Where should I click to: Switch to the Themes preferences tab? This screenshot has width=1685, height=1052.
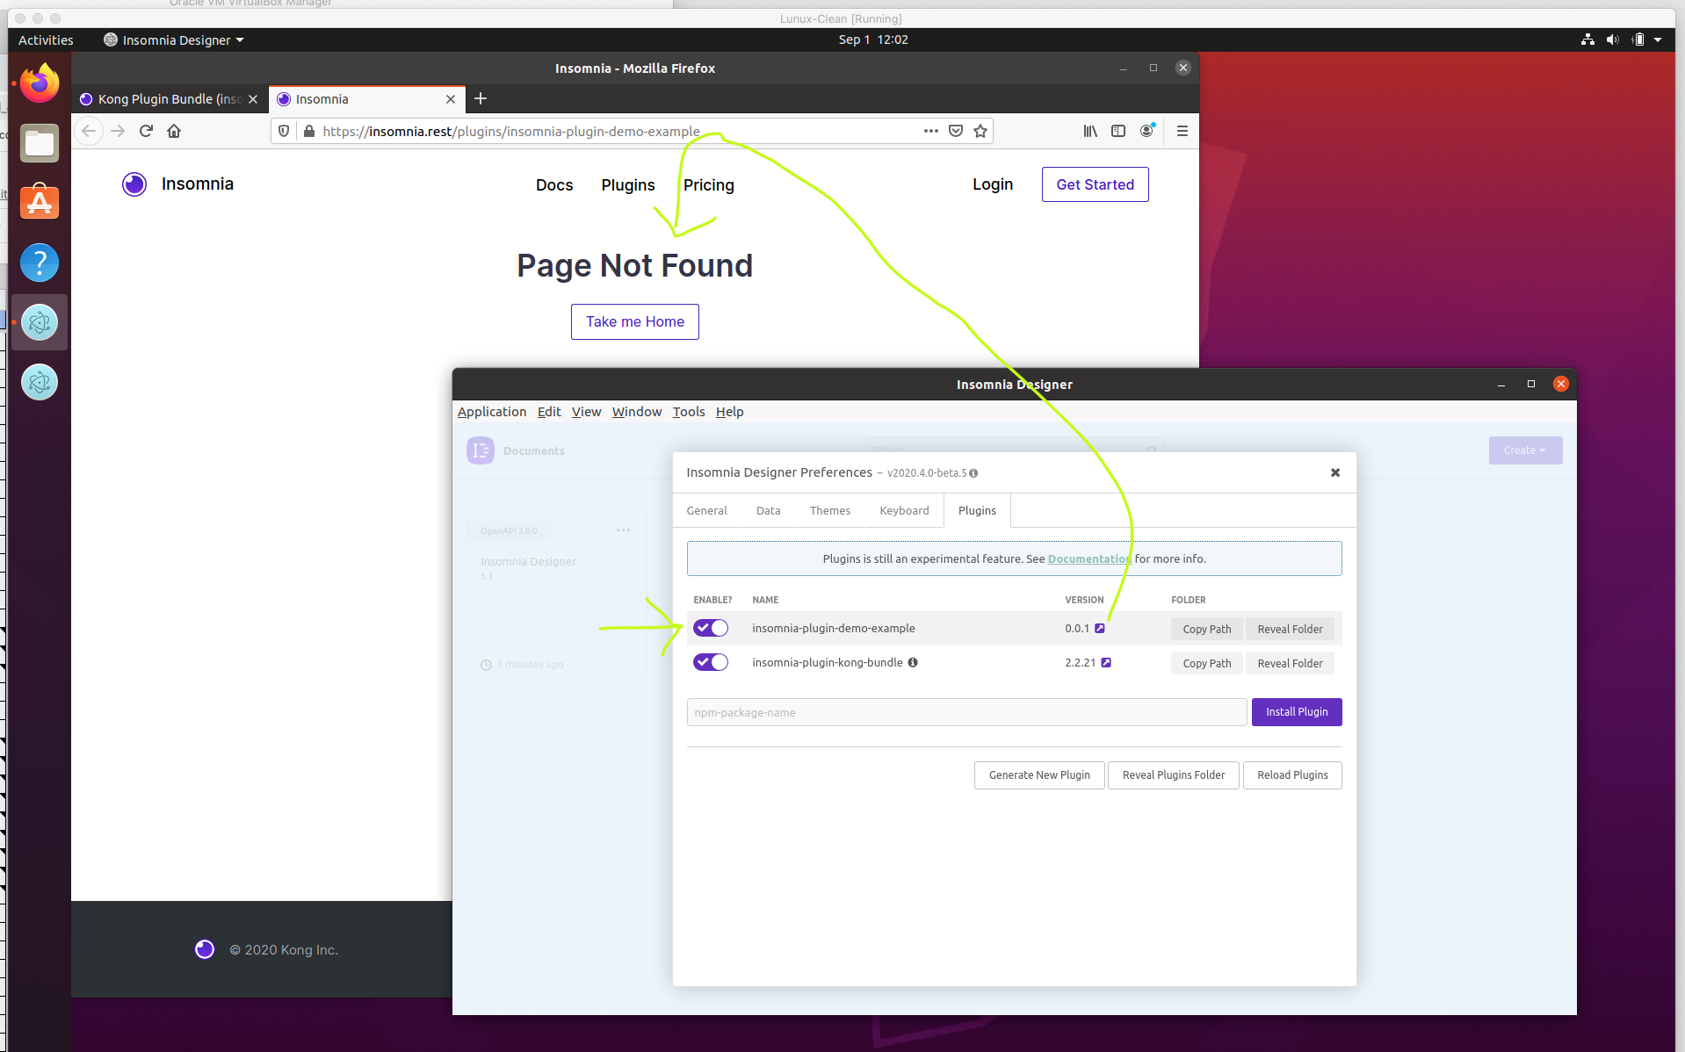click(829, 510)
